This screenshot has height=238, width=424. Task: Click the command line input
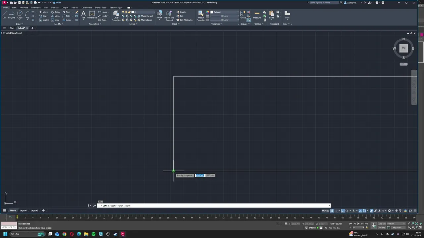(214, 206)
